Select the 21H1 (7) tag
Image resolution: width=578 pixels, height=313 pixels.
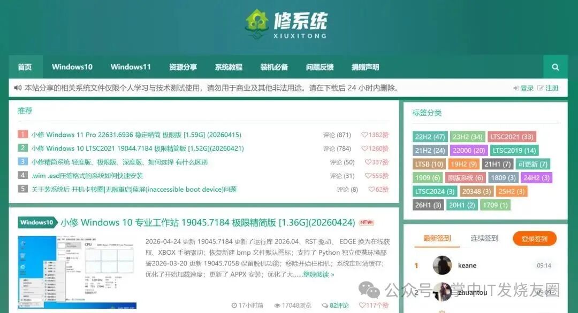(497, 164)
